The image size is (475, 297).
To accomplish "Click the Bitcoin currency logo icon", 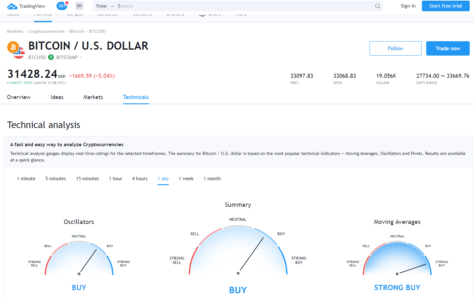I will (13, 47).
